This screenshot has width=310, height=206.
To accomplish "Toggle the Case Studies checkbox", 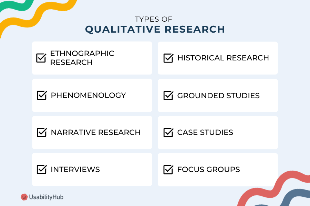I will (x=168, y=133).
